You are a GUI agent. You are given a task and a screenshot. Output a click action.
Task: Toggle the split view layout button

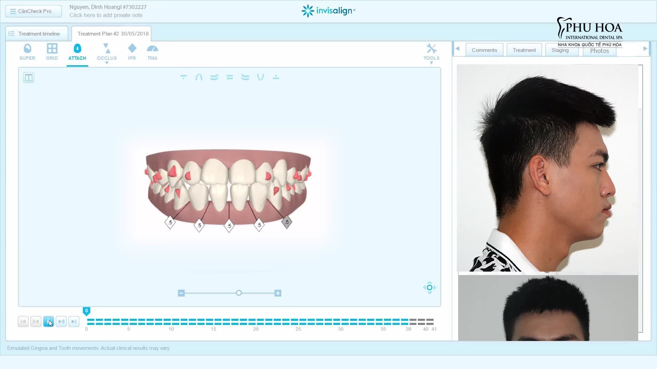pos(29,77)
